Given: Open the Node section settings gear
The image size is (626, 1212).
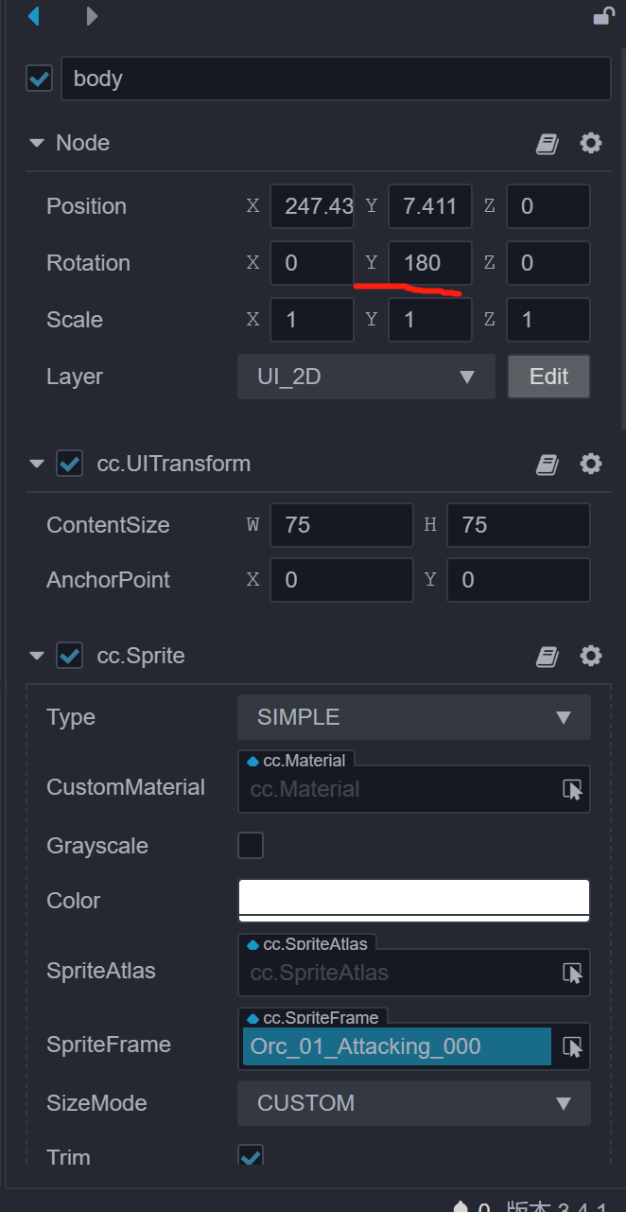Looking at the screenshot, I should click(591, 143).
